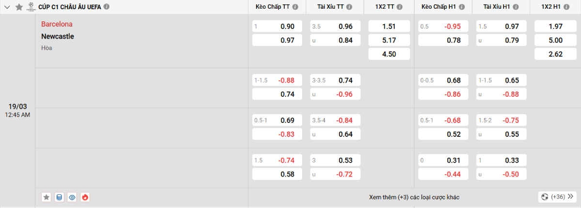Click the info icon beside Kèo Chấp H1
Image resolution: width=581 pixels, height=208 pixels.
pyautogui.click(x=461, y=7)
